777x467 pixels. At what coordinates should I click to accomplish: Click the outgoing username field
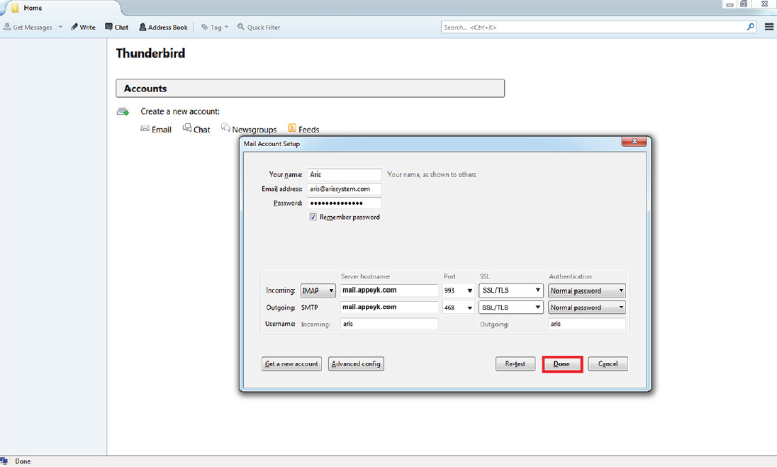(x=587, y=324)
